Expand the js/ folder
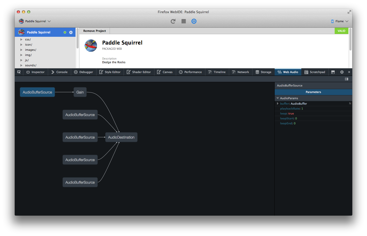This screenshot has width=367, height=236. [21, 60]
